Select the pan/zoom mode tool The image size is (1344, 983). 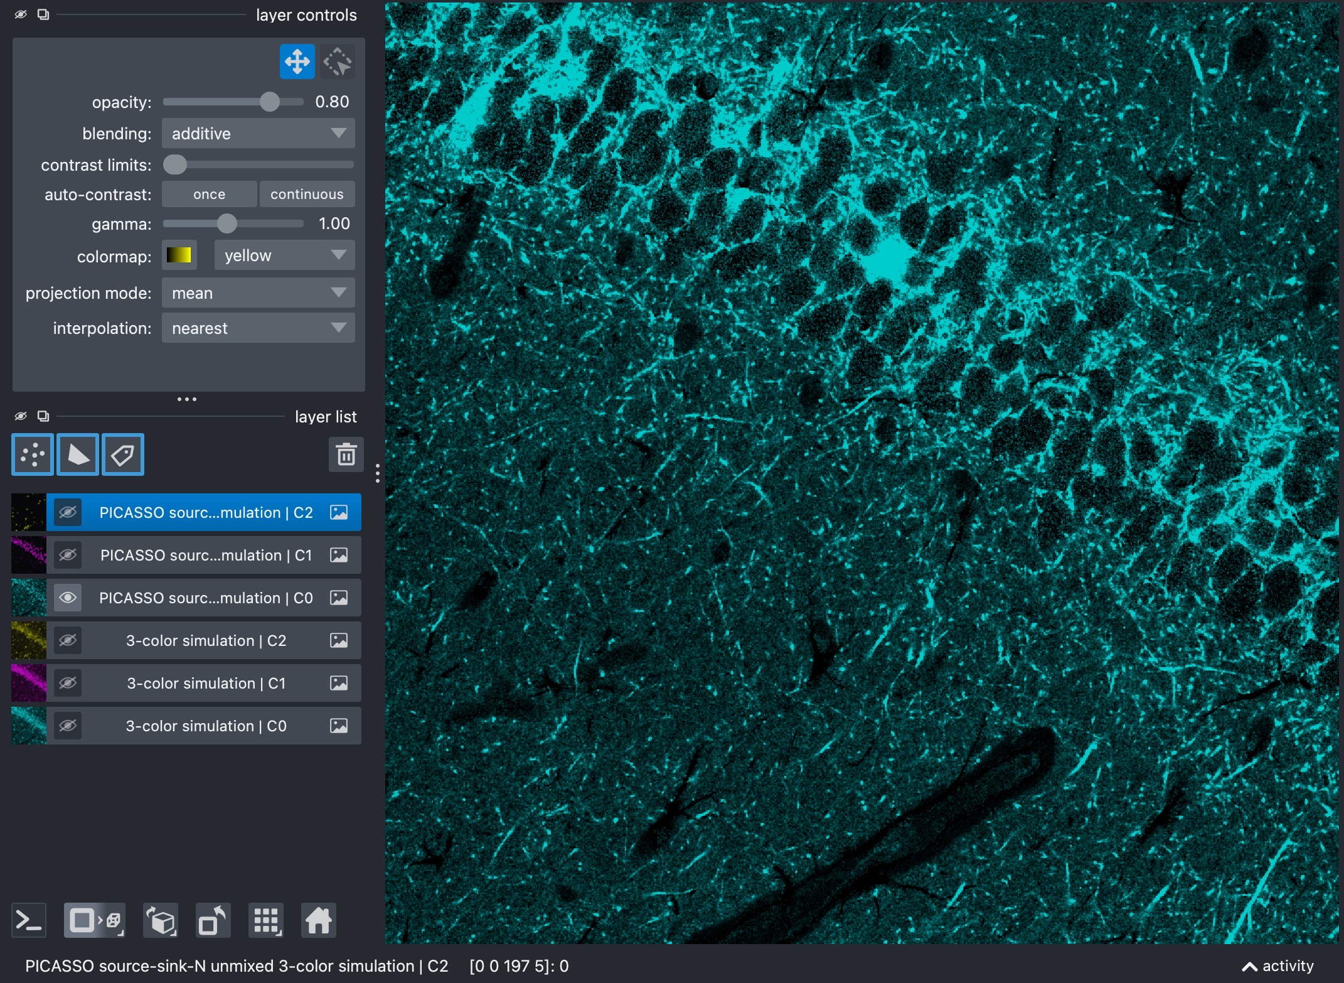pos(297,62)
